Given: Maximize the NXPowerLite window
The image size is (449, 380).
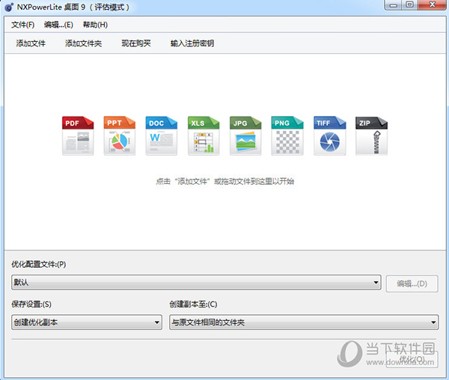Looking at the screenshot, I should click(x=409, y=5).
